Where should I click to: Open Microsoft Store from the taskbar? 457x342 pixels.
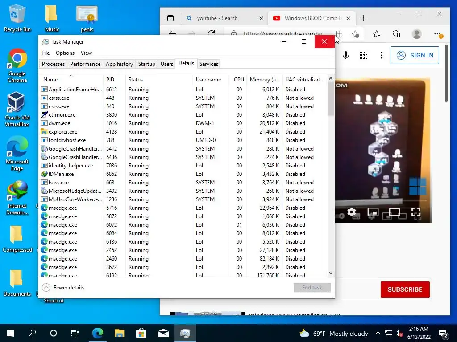(x=141, y=333)
